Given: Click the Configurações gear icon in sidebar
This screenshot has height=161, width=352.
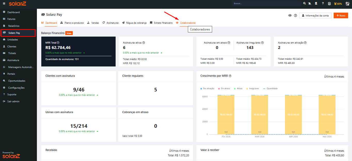Looking at the screenshot, I should 4,88.
